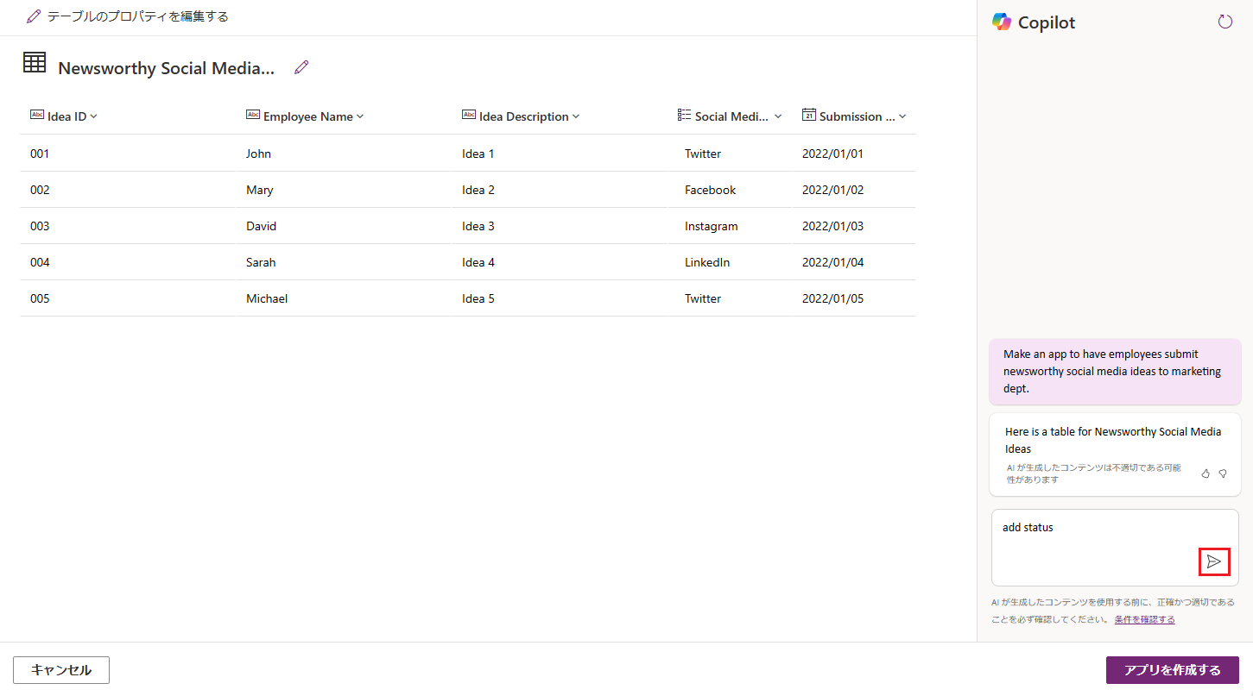Open the 条件を確認する link
The width and height of the screenshot is (1253, 696).
click(1144, 619)
